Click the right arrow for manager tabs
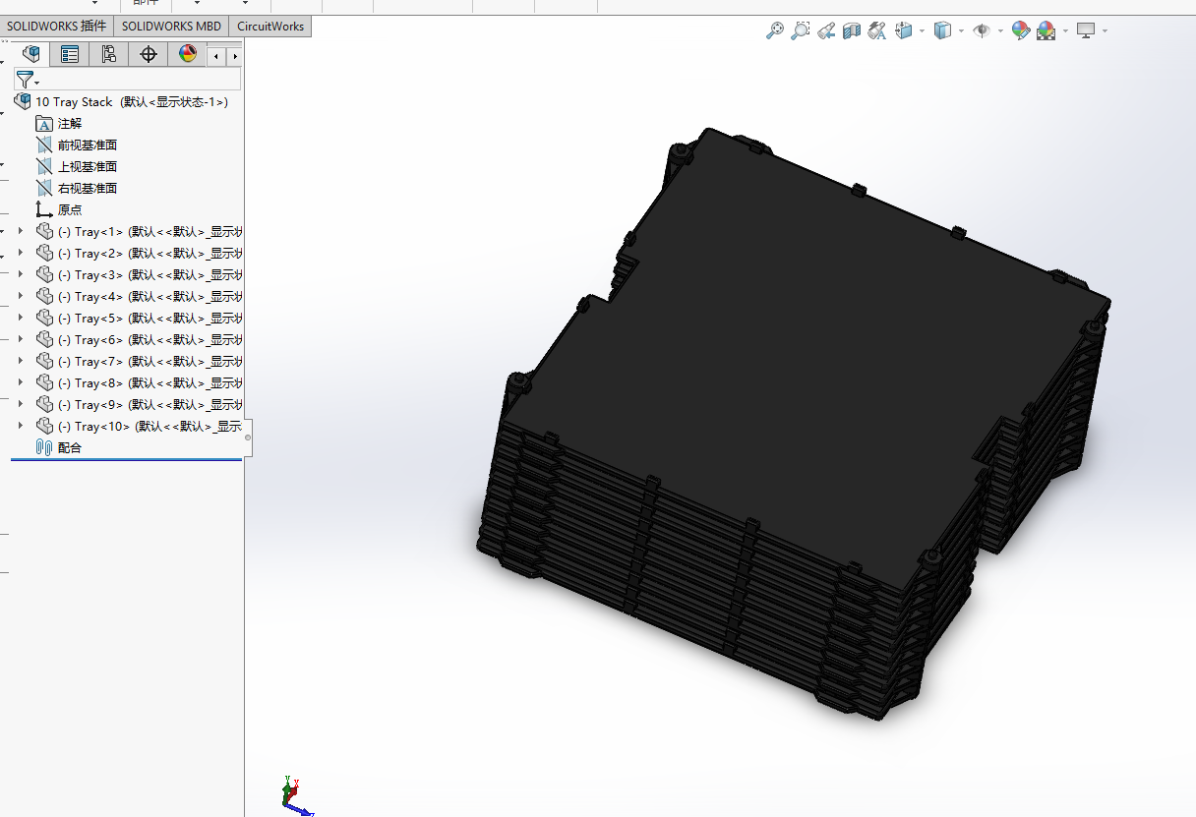The height and width of the screenshot is (817, 1196). tap(234, 56)
